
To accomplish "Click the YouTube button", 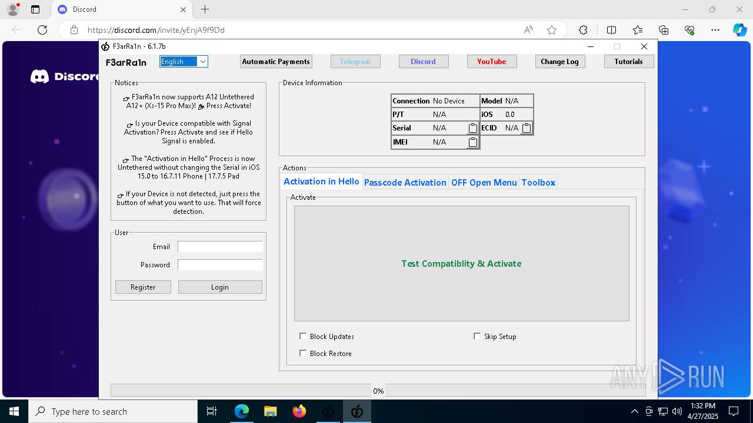I will point(492,62).
